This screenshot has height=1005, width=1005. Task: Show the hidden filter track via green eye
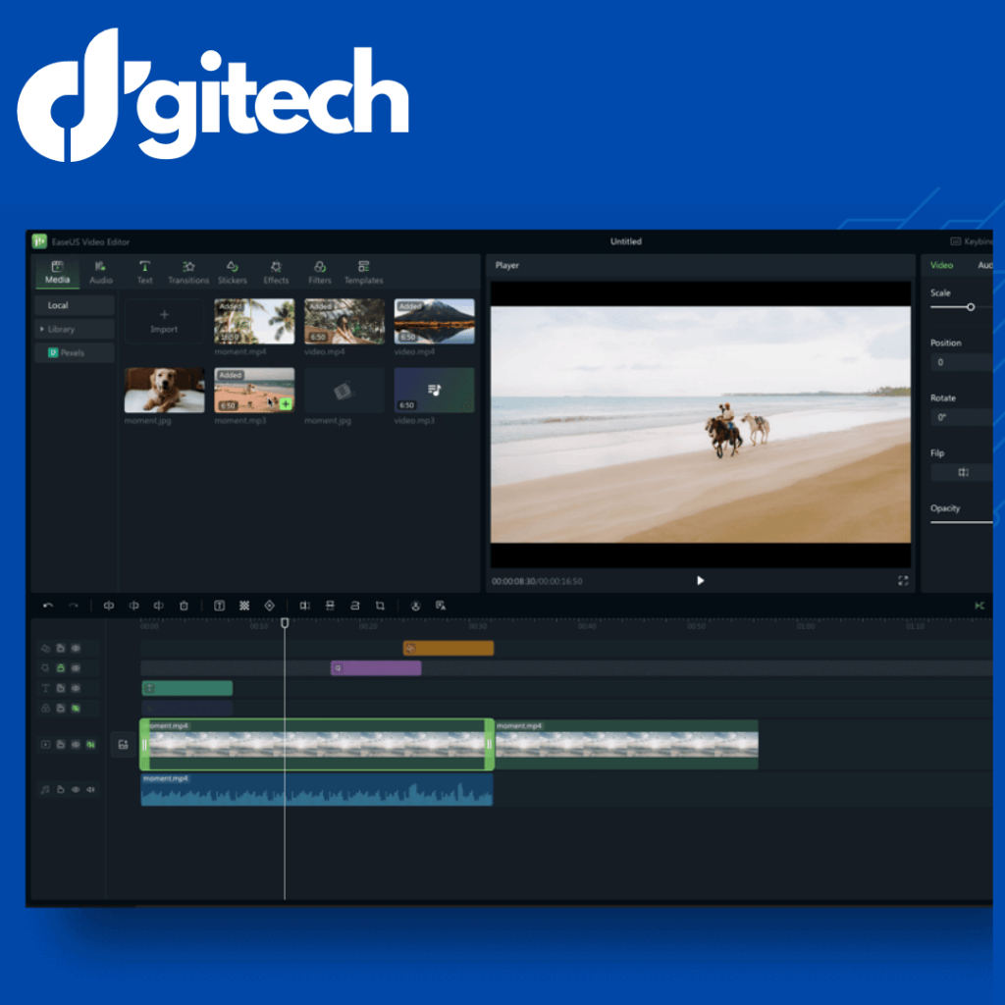76,709
